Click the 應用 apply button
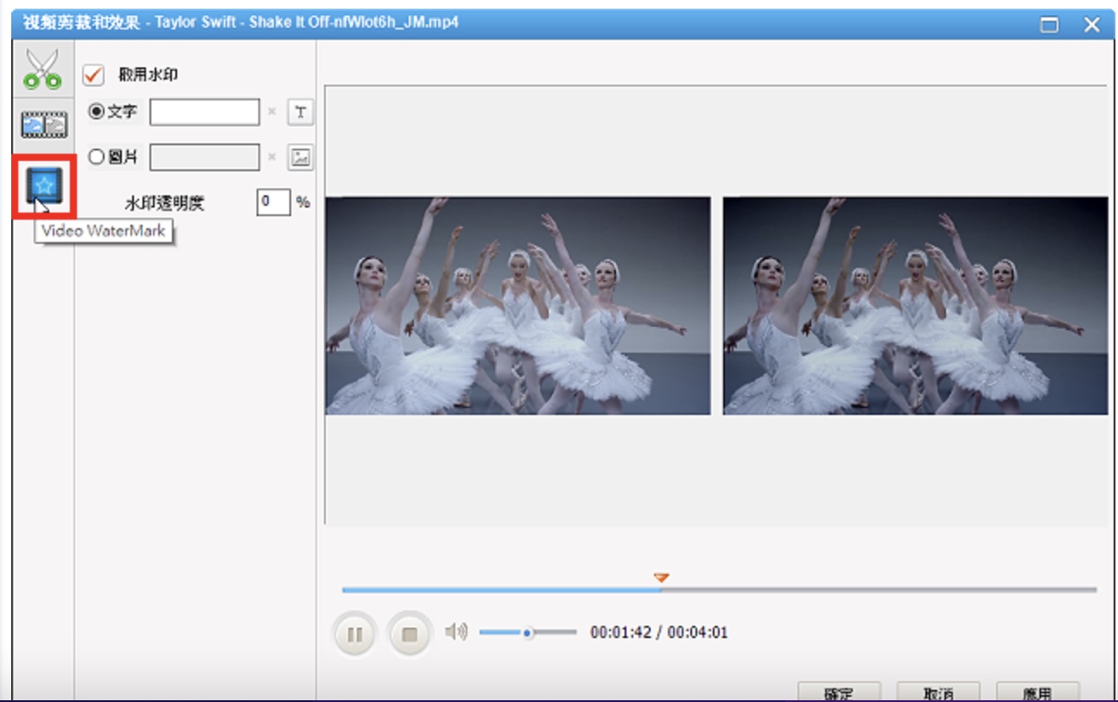1118x702 pixels. [x=1038, y=692]
